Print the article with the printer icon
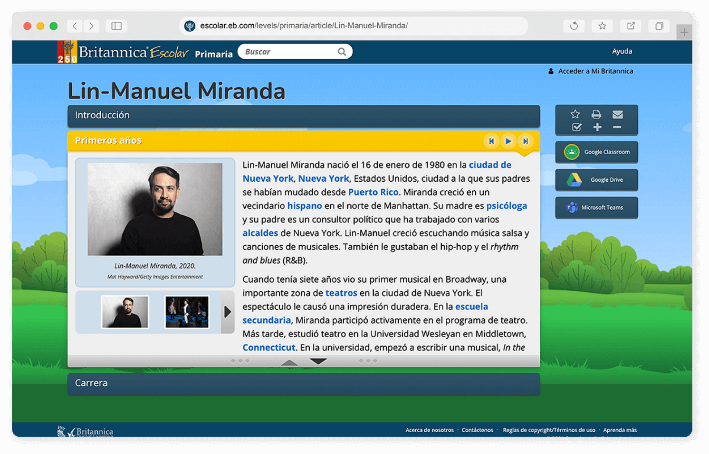Image resolution: width=709 pixels, height=454 pixels. tap(596, 114)
